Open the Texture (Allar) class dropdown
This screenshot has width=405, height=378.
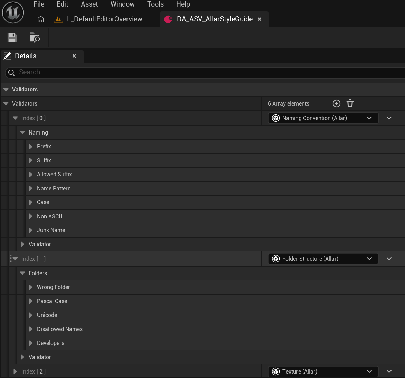click(x=323, y=371)
